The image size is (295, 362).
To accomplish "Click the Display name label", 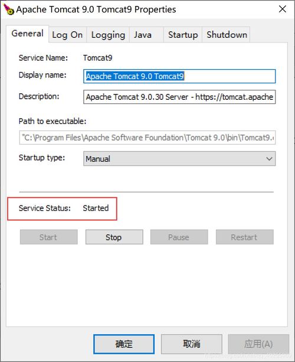I will [42, 75].
